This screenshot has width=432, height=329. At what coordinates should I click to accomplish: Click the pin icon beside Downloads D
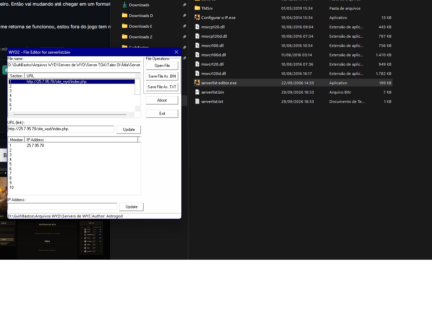(x=184, y=16)
